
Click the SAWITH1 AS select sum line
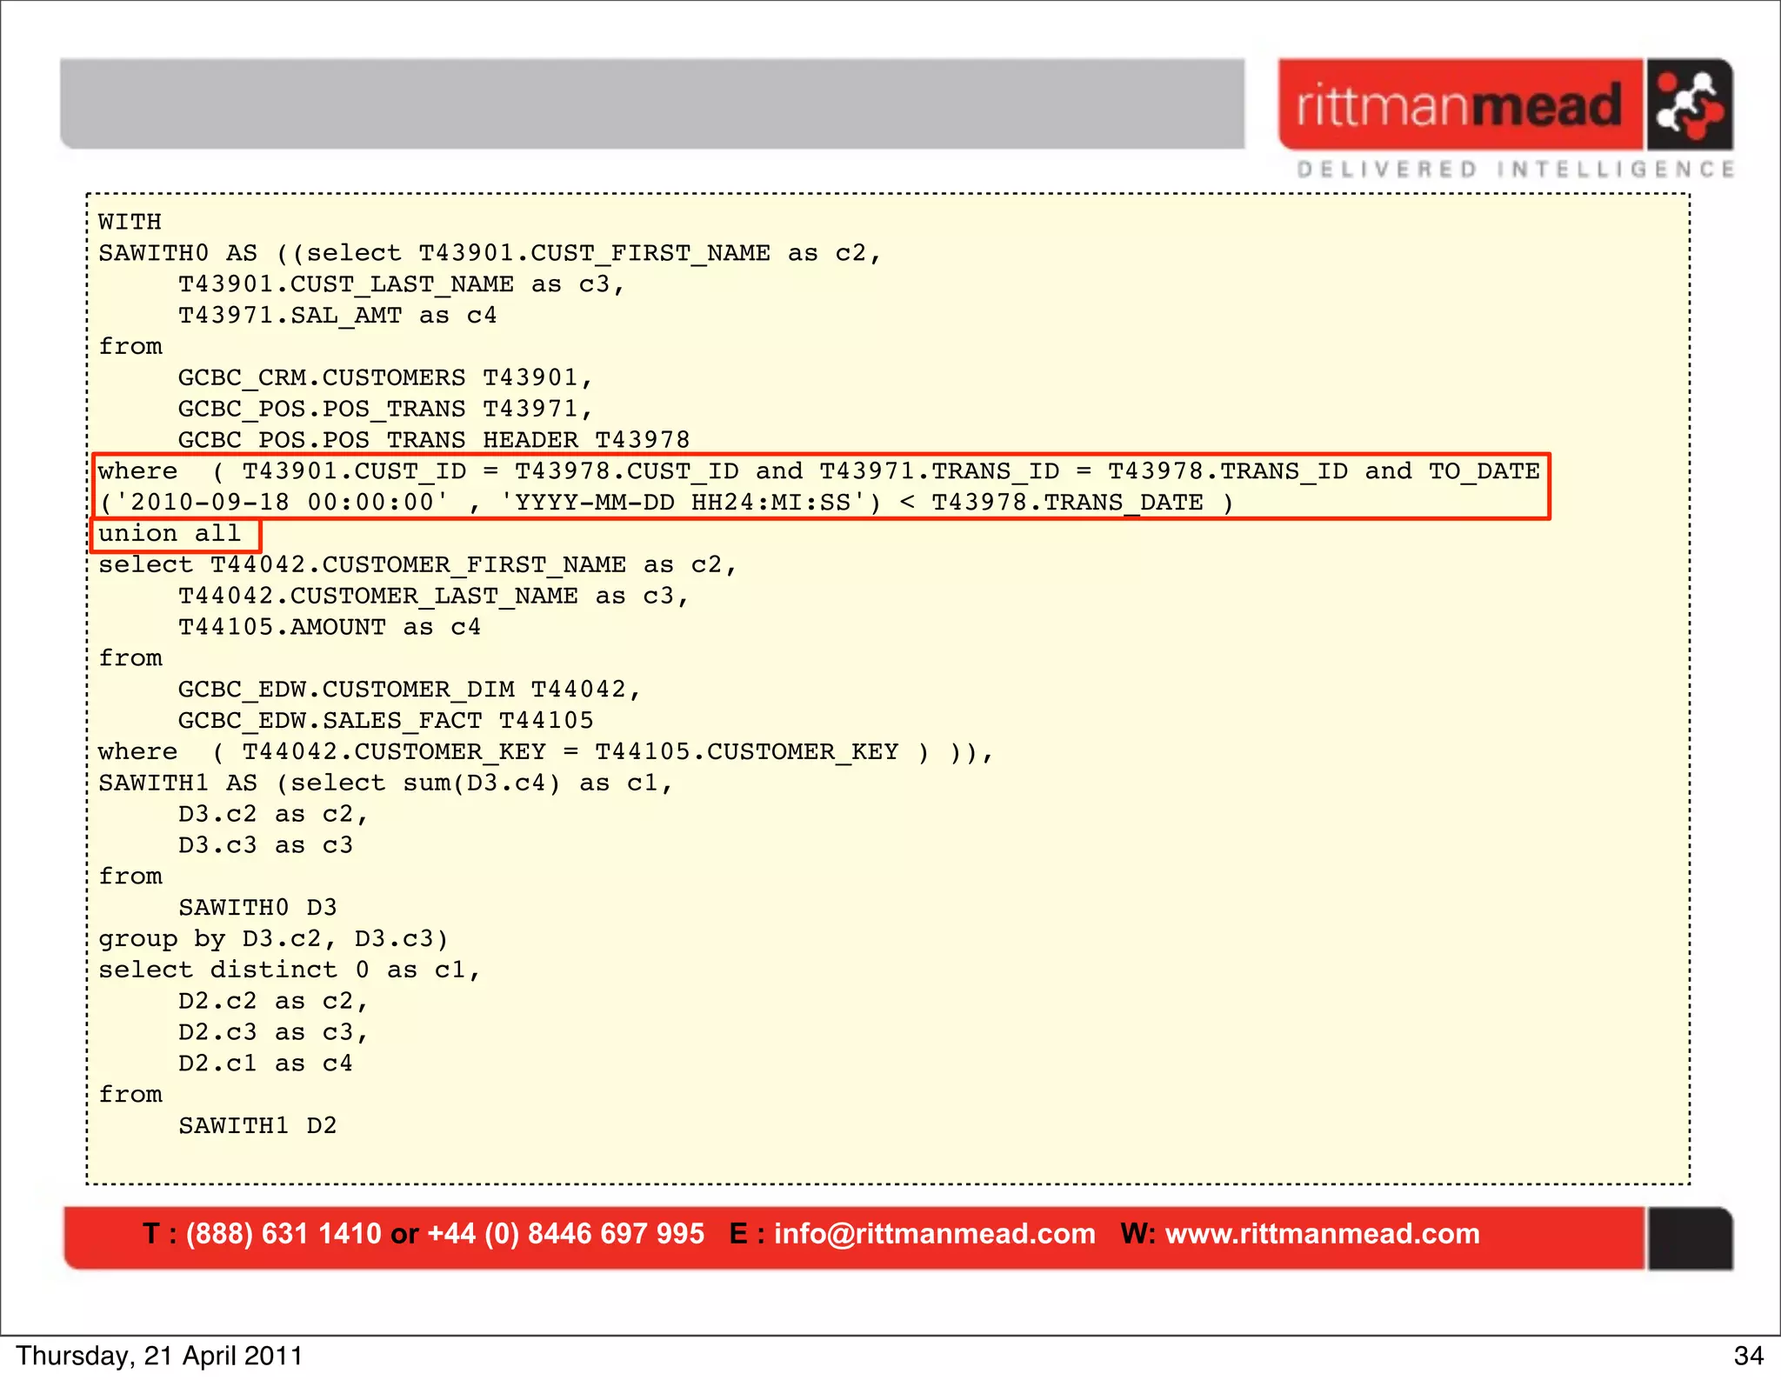coord(385,783)
